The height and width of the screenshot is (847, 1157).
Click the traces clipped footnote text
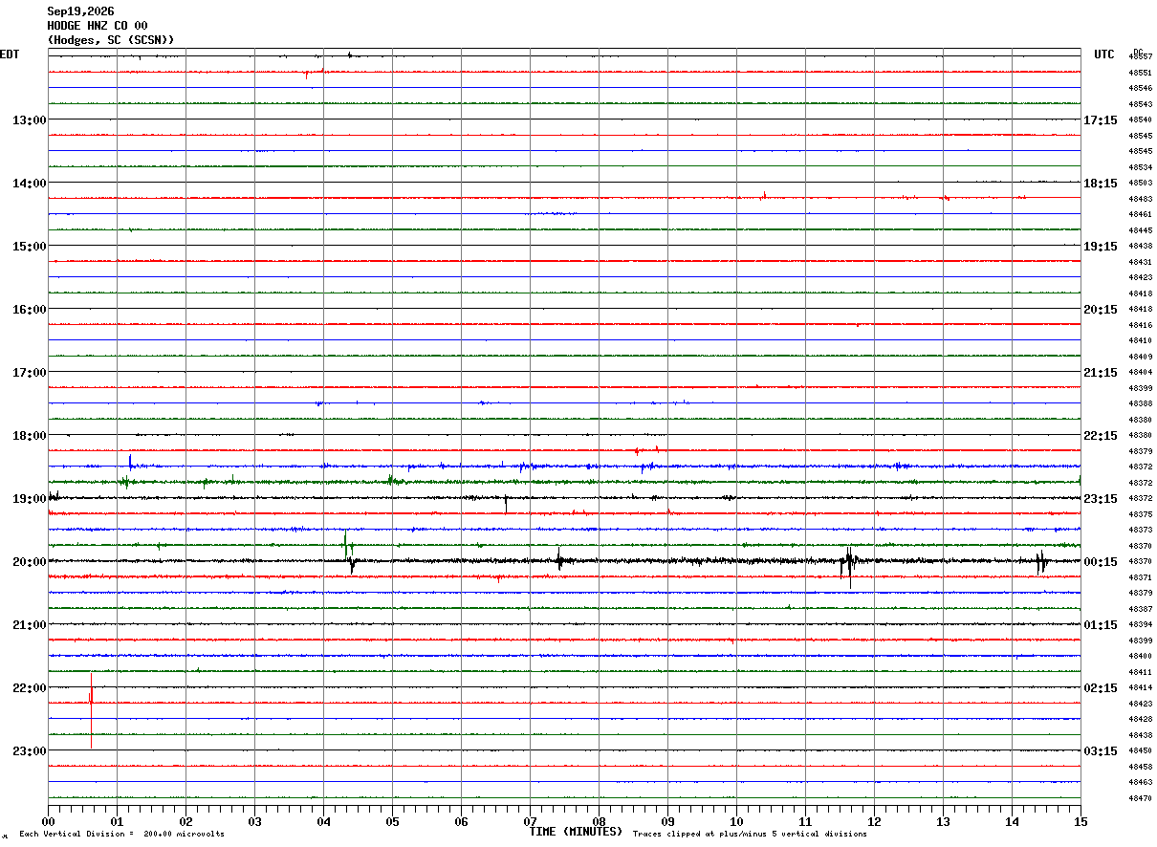[750, 835]
